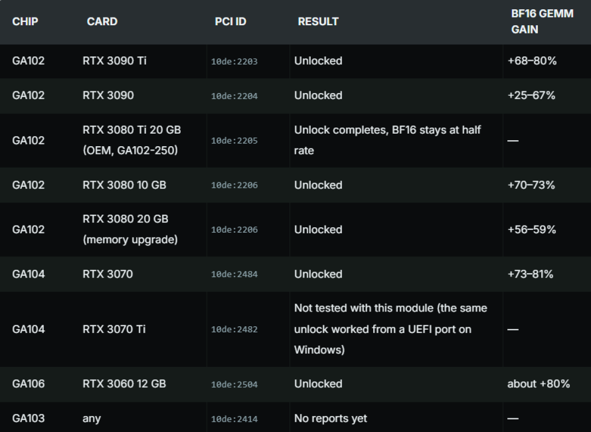Screen dimensions: 591x432
Task: Click the CARD column header
Action: click(102, 21)
